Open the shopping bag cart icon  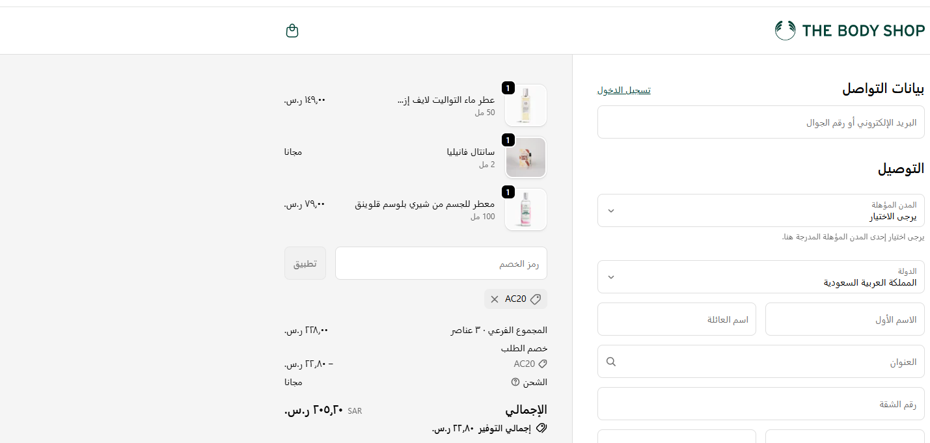click(292, 30)
